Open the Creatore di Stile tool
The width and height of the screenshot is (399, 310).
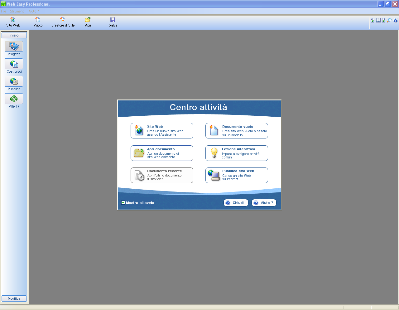pyautogui.click(x=63, y=22)
